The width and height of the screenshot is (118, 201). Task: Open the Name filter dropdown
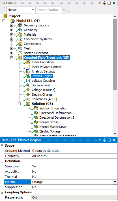pos(33,10)
